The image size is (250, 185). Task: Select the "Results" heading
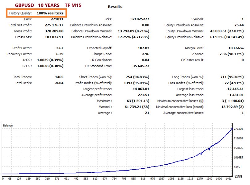(x=115, y=7)
